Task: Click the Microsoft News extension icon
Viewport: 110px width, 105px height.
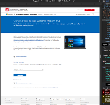Action: [7, 10]
